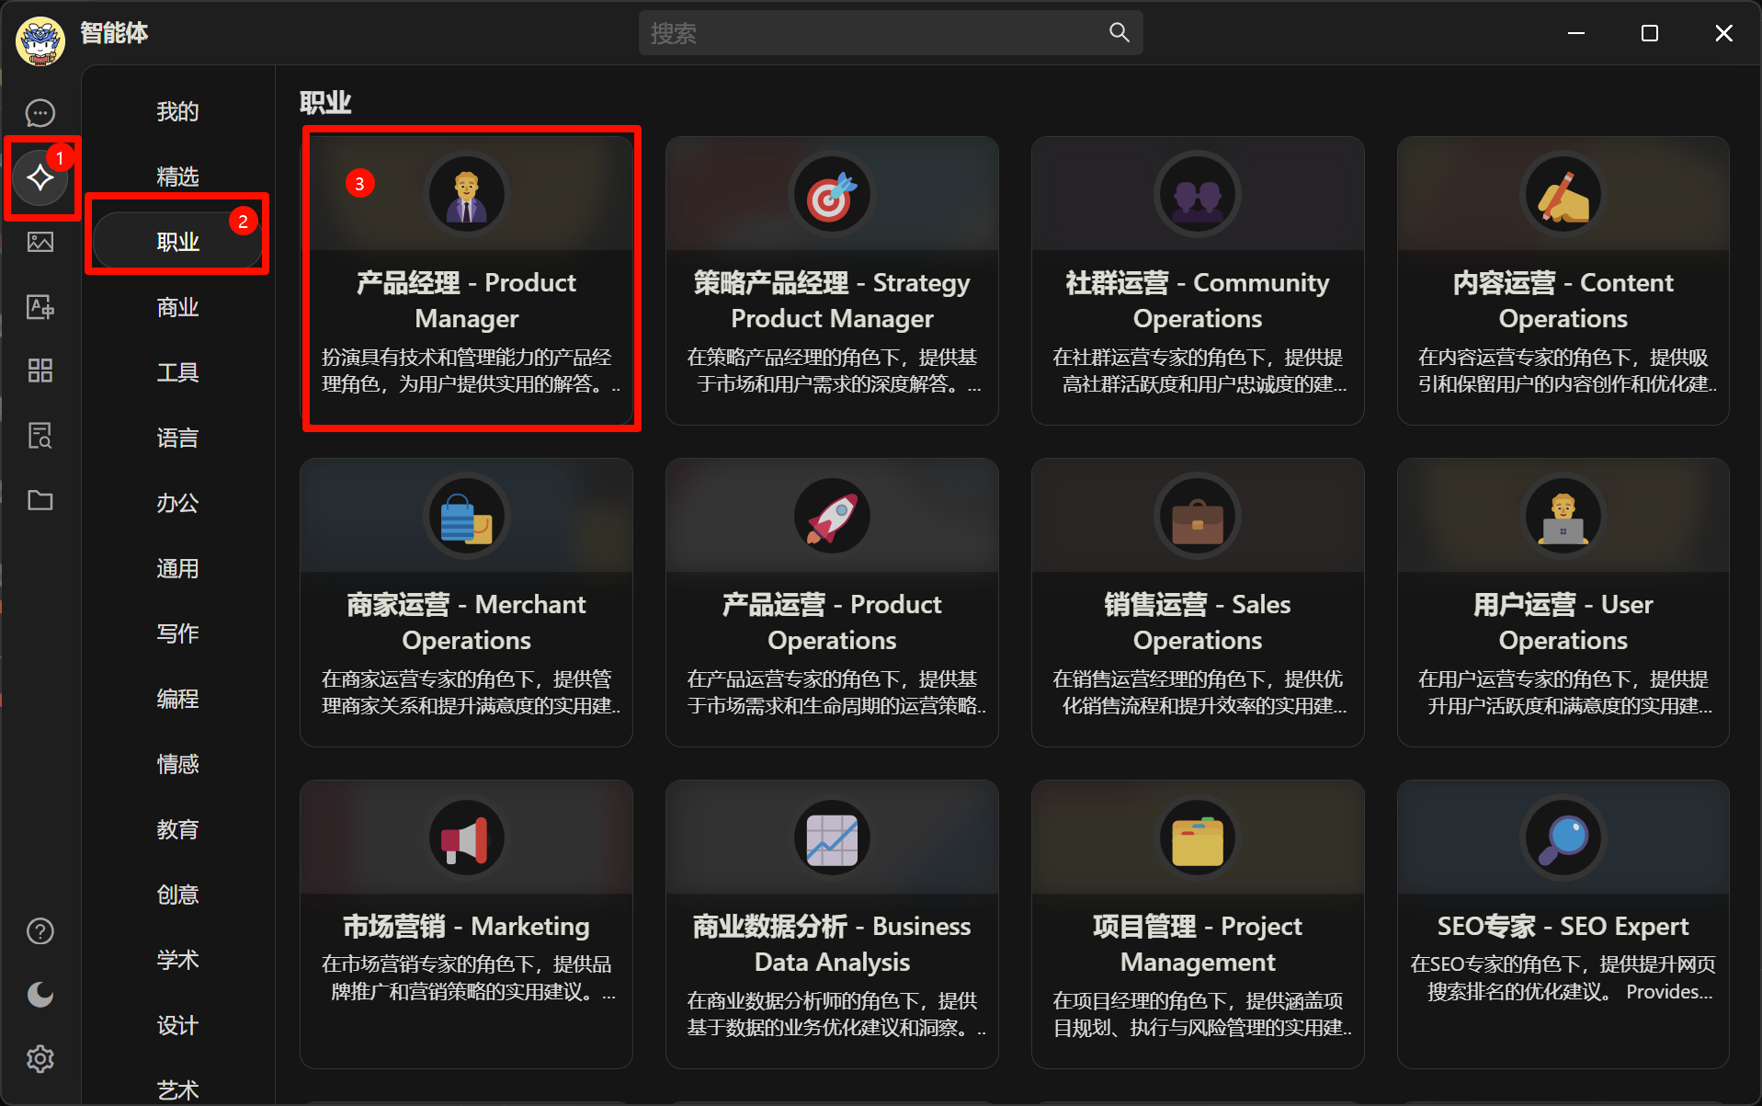The height and width of the screenshot is (1106, 1762).
Task: Select the 商业 category
Action: pos(177,307)
